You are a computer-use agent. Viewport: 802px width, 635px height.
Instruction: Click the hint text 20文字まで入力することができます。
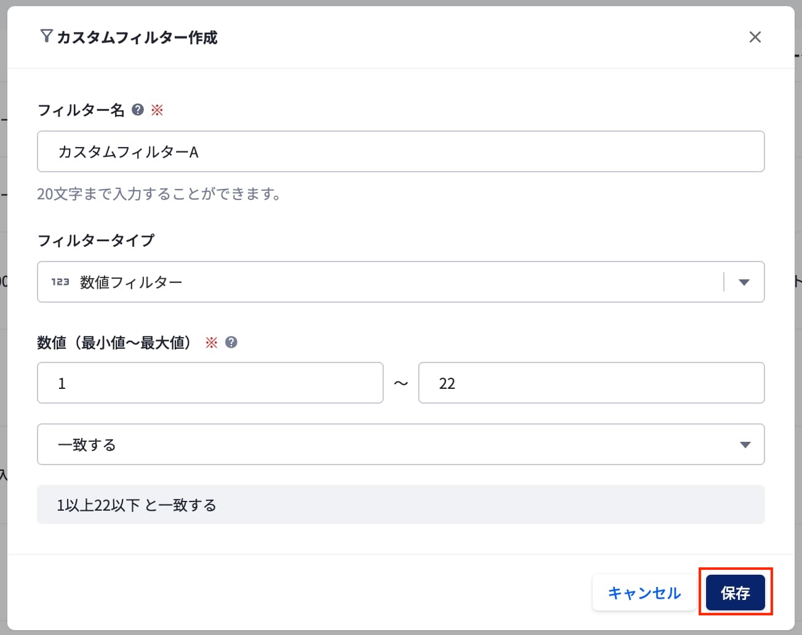(159, 194)
